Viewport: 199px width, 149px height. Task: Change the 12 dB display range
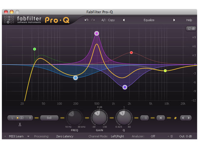(x=191, y=29)
